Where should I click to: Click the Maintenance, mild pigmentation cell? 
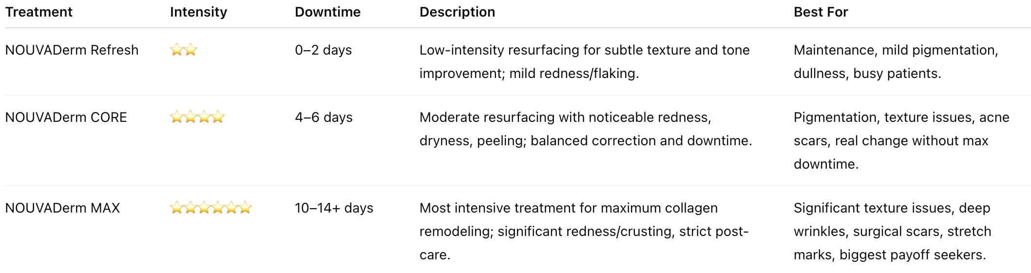896,61
